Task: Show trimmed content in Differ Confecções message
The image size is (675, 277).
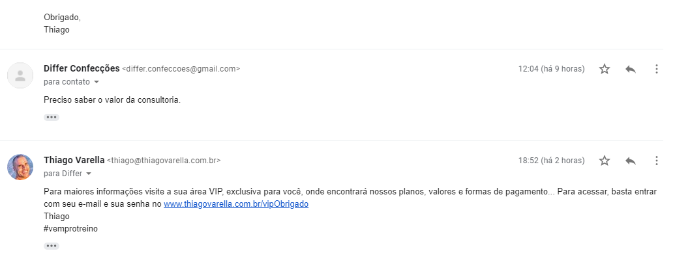Action: [x=52, y=117]
